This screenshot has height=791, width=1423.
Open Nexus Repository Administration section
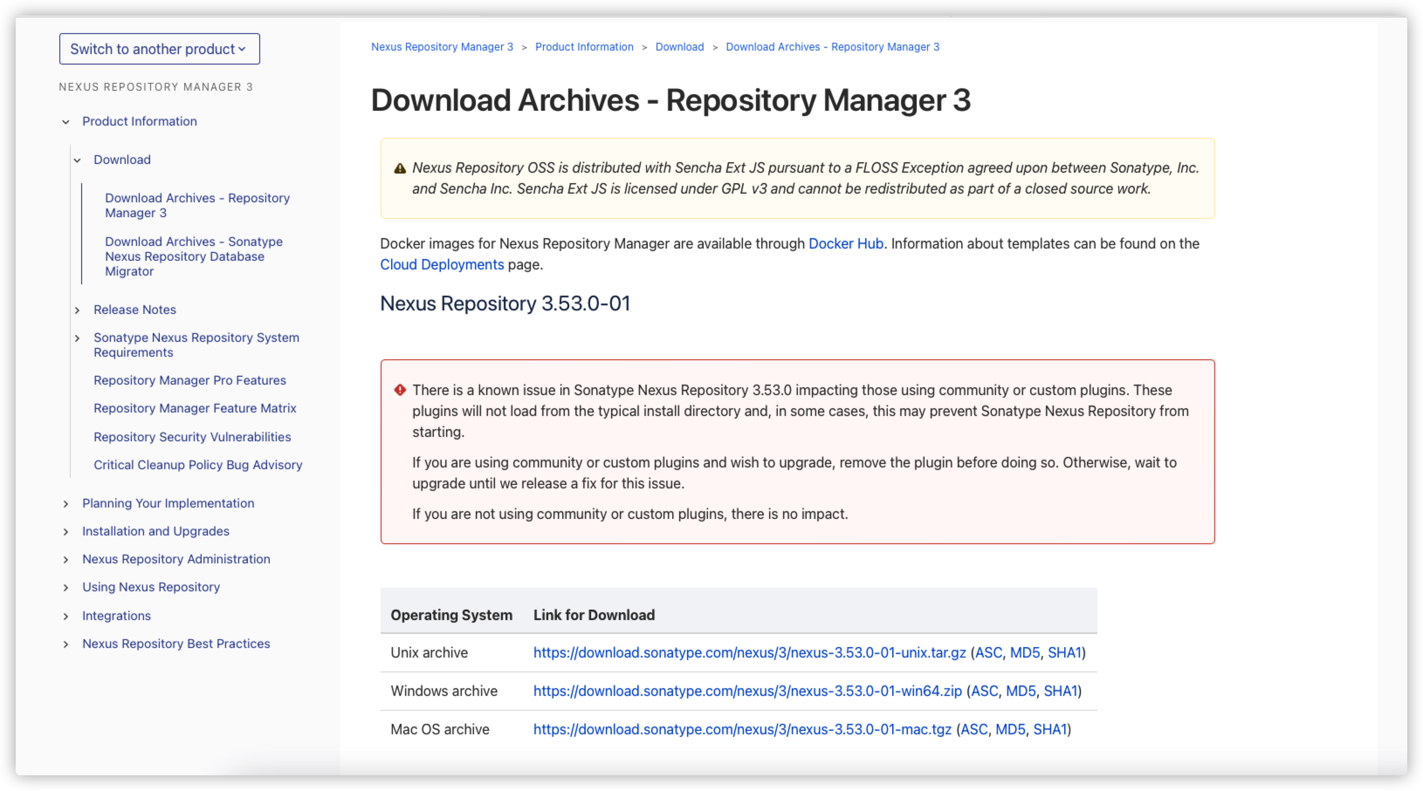[x=176, y=559]
